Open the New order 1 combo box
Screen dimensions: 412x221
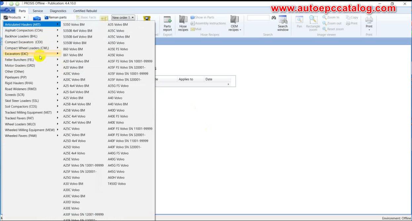coord(123,18)
